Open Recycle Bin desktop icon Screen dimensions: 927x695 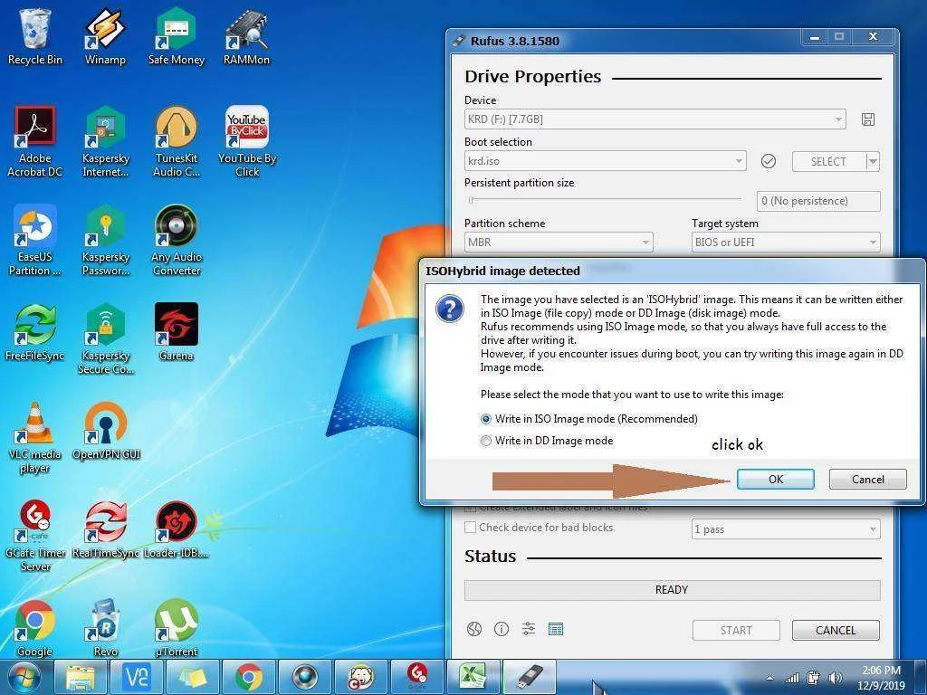pos(35,36)
